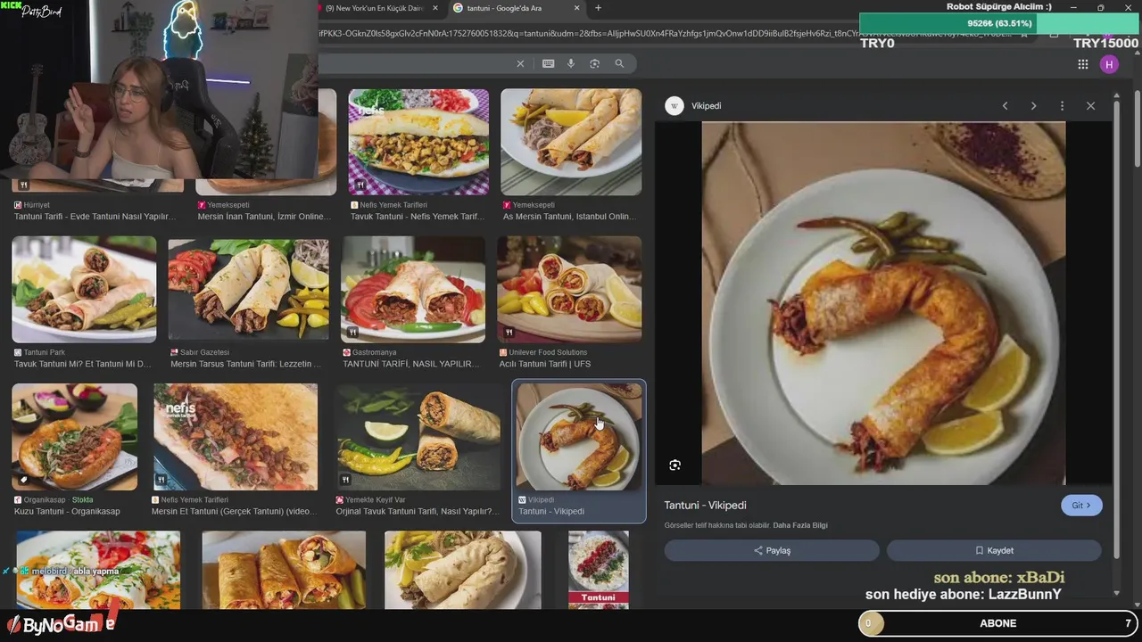
Task: Select the Tantuni - Vikipedi result thumbnail
Action: [579, 437]
